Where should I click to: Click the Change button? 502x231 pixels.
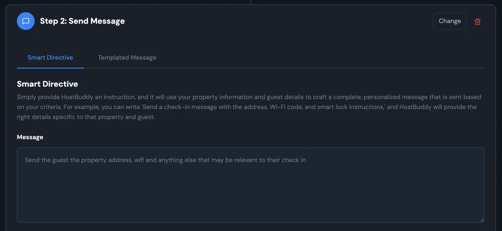(x=450, y=21)
